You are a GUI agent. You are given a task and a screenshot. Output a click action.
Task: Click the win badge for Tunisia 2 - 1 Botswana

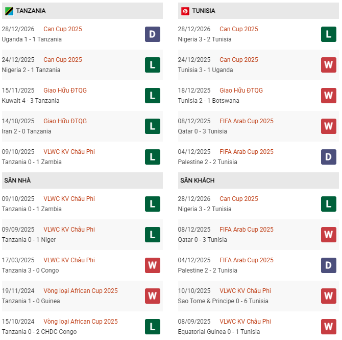pos(328,96)
